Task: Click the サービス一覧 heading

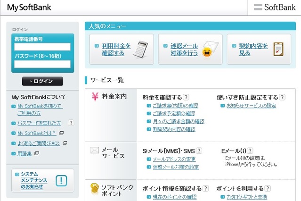Action: [x=107, y=80]
